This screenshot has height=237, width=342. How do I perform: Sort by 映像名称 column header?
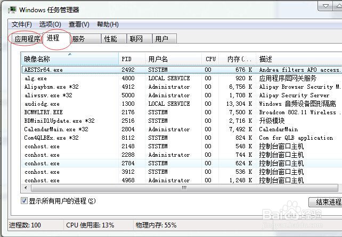click(x=70, y=59)
